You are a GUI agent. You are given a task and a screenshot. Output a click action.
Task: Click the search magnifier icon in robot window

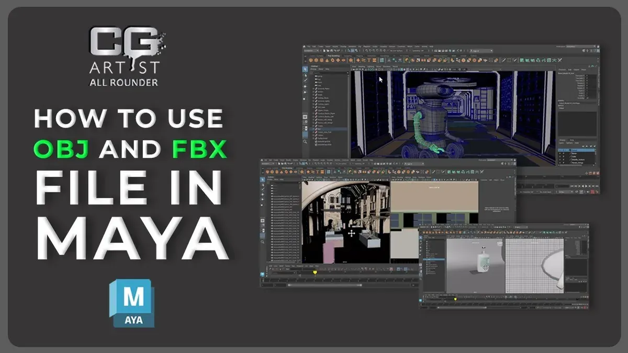coord(305,142)
